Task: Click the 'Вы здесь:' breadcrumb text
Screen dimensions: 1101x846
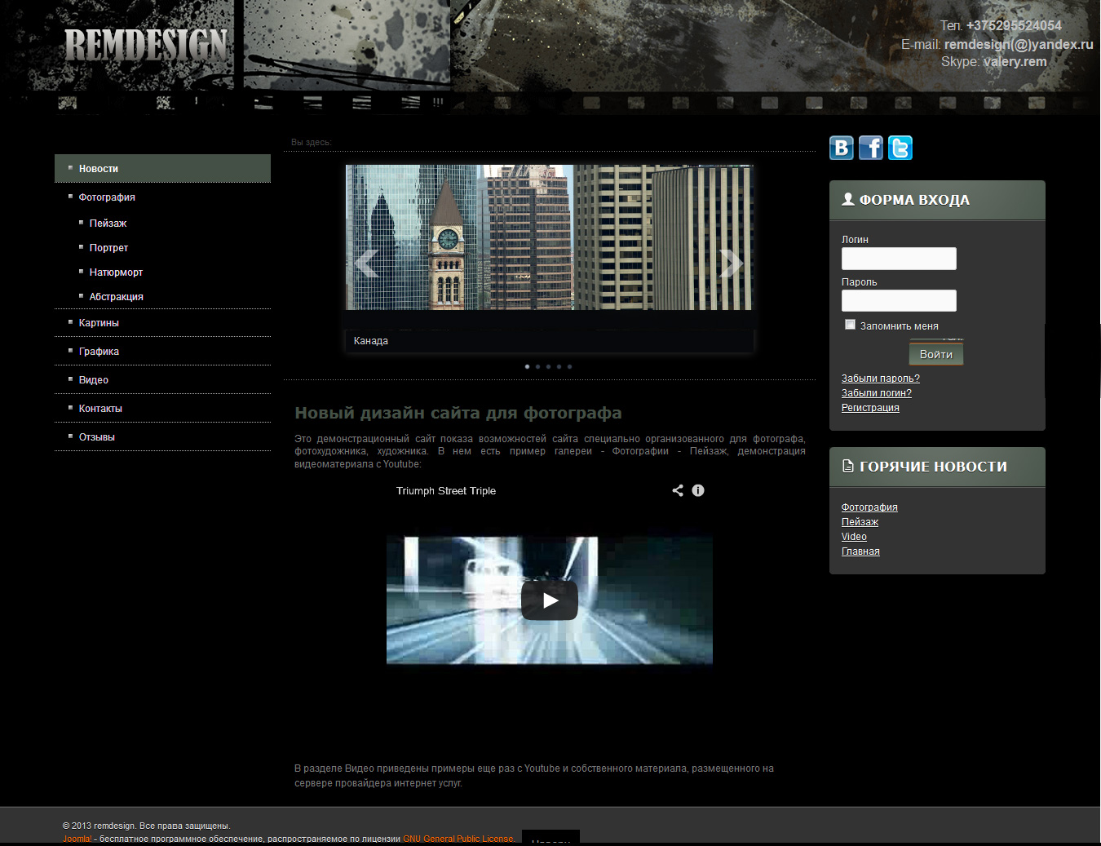Action: (312, 143)
